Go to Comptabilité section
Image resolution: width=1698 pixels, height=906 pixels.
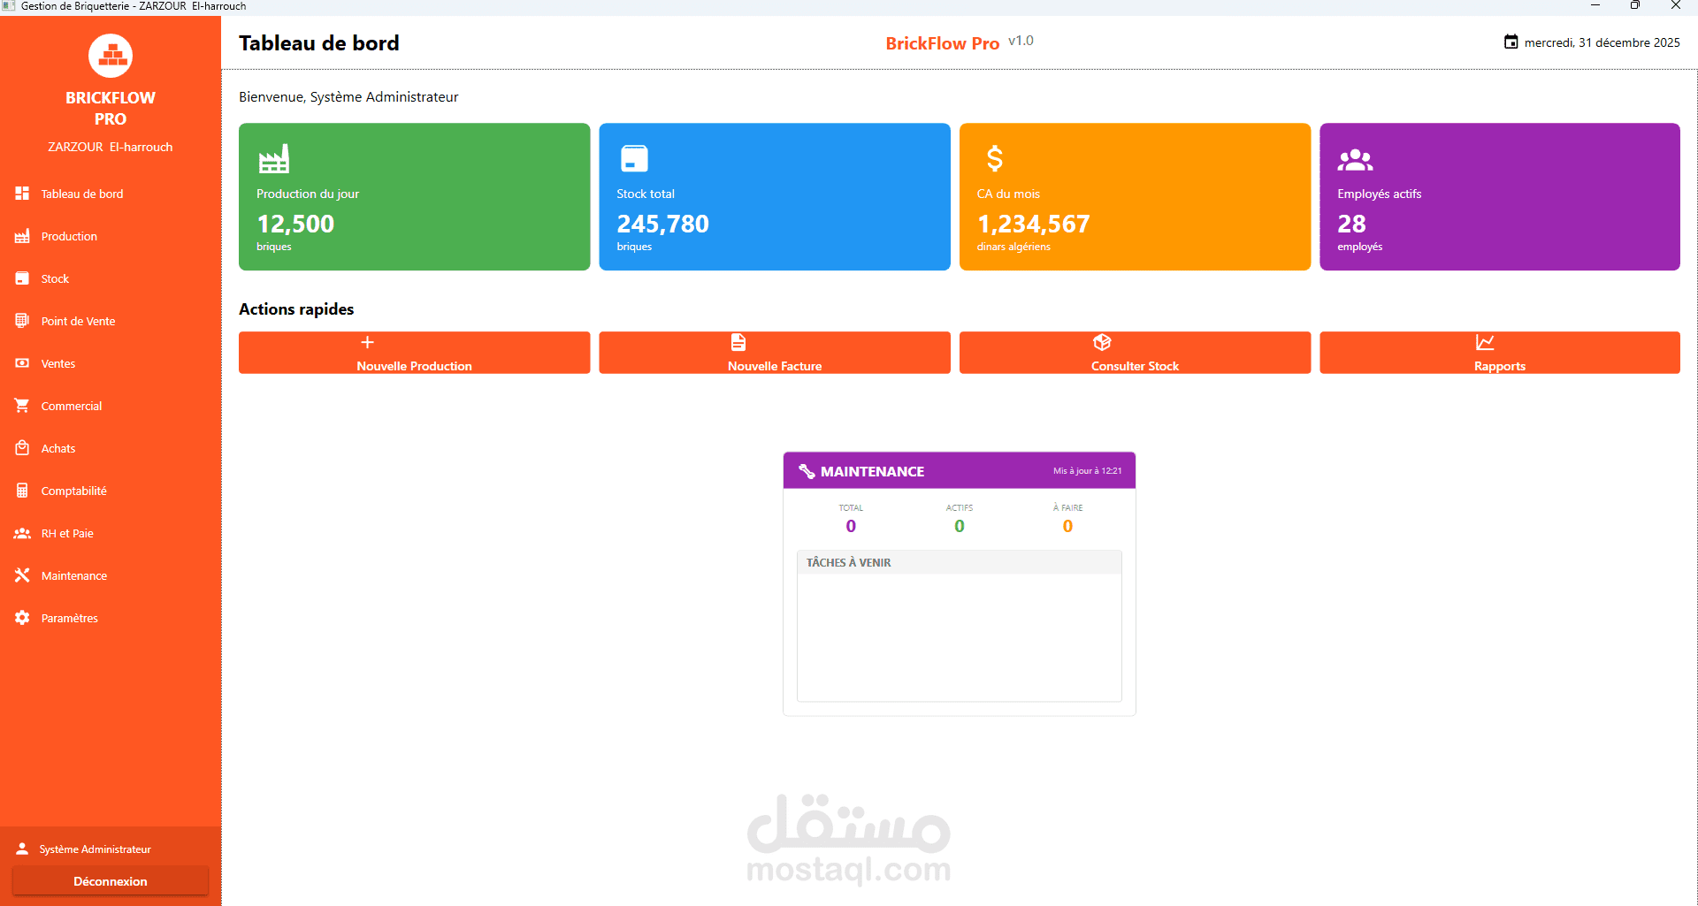click(111, 491)
